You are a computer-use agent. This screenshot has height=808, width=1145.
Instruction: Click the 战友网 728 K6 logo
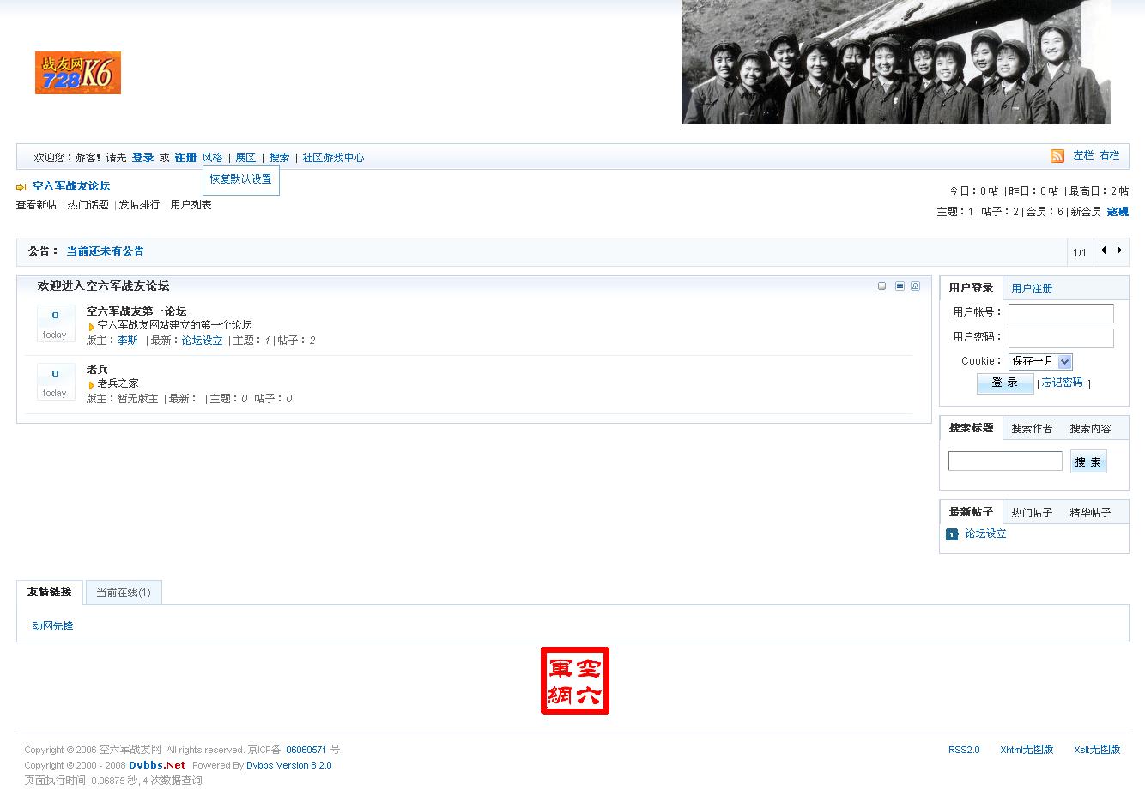tap(78, 73)
